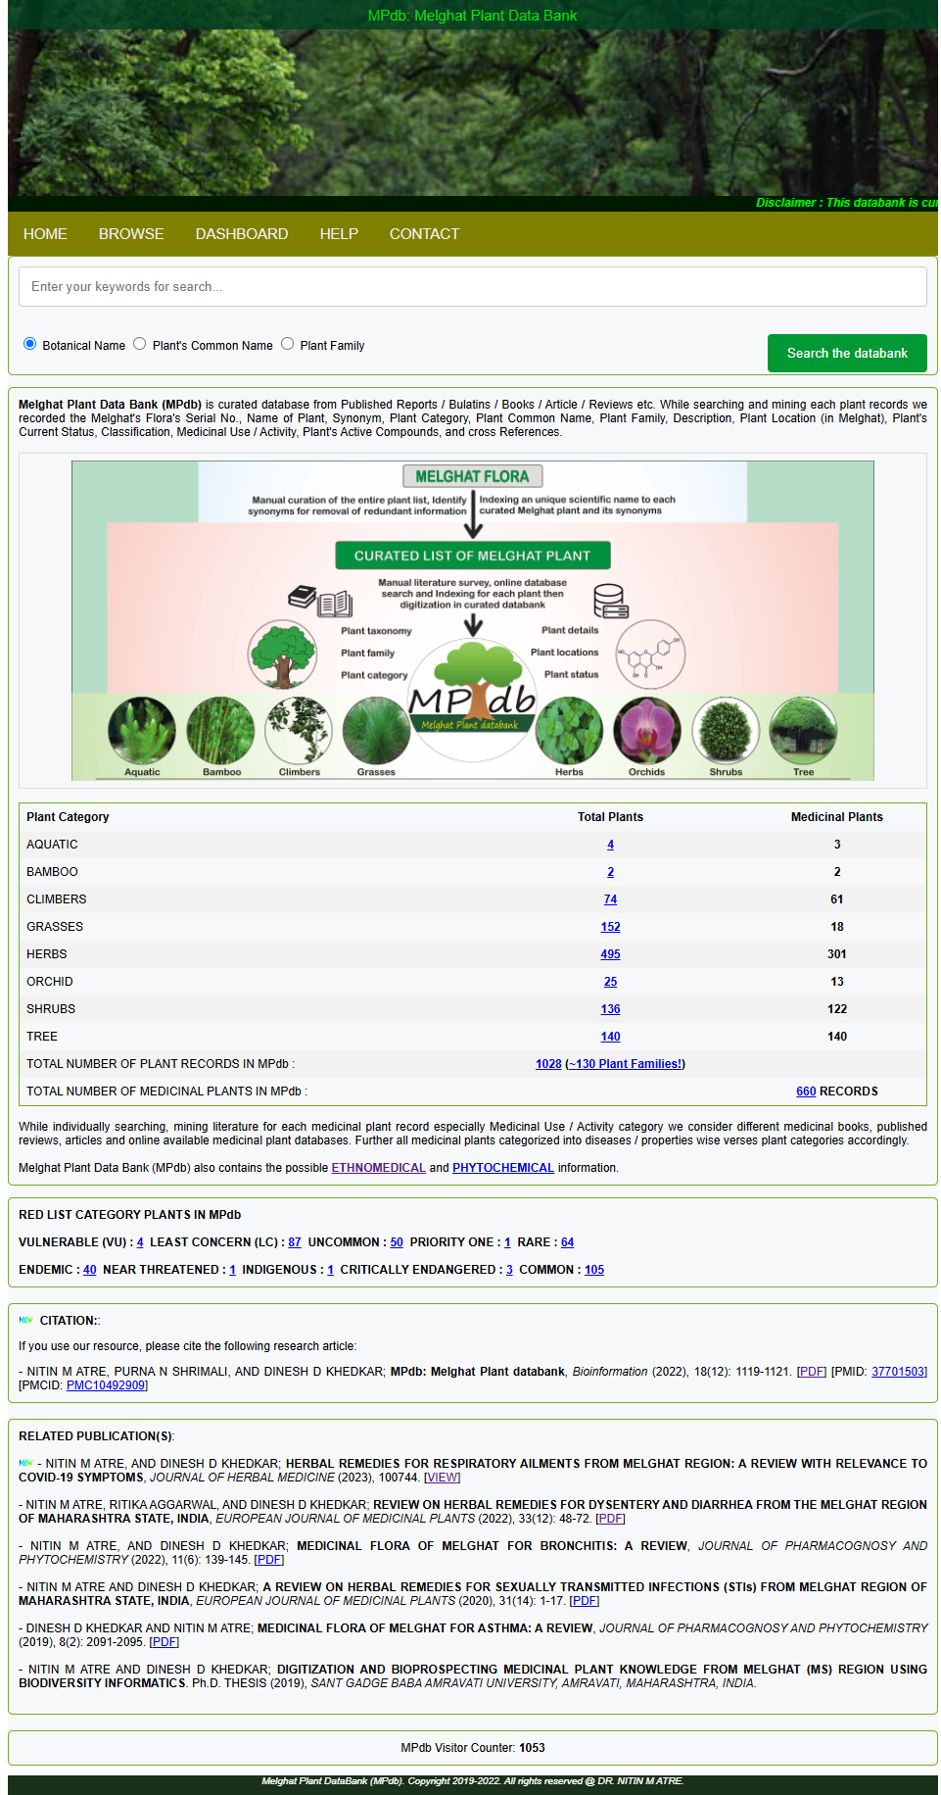Click the database server icon in diagram

click(x=610, y=601)
